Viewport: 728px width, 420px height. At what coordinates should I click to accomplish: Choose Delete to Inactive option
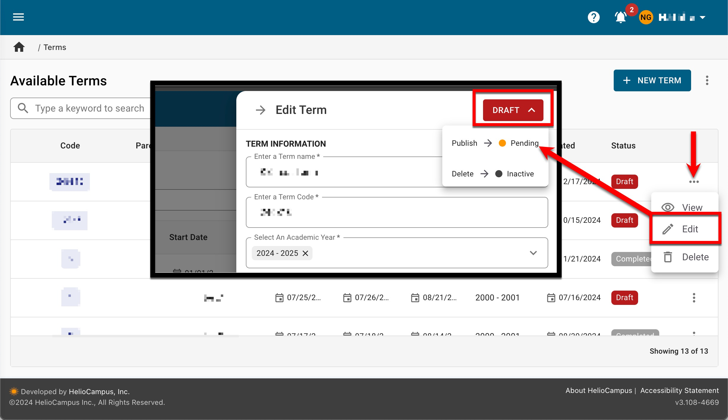tap(493, 174)
